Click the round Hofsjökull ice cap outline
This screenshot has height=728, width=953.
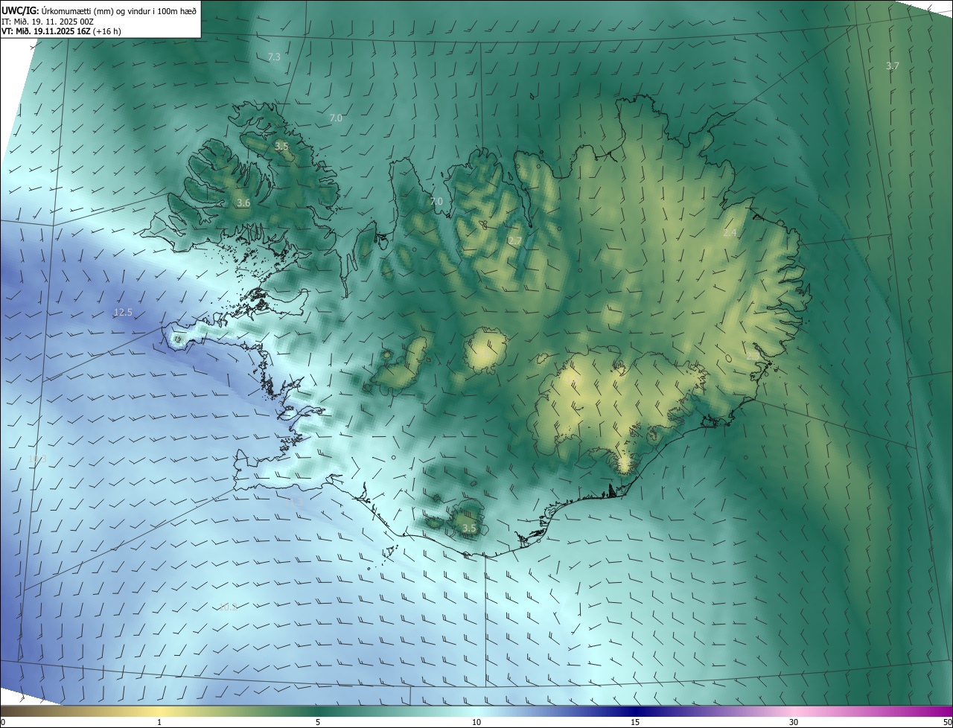[485, 350]
